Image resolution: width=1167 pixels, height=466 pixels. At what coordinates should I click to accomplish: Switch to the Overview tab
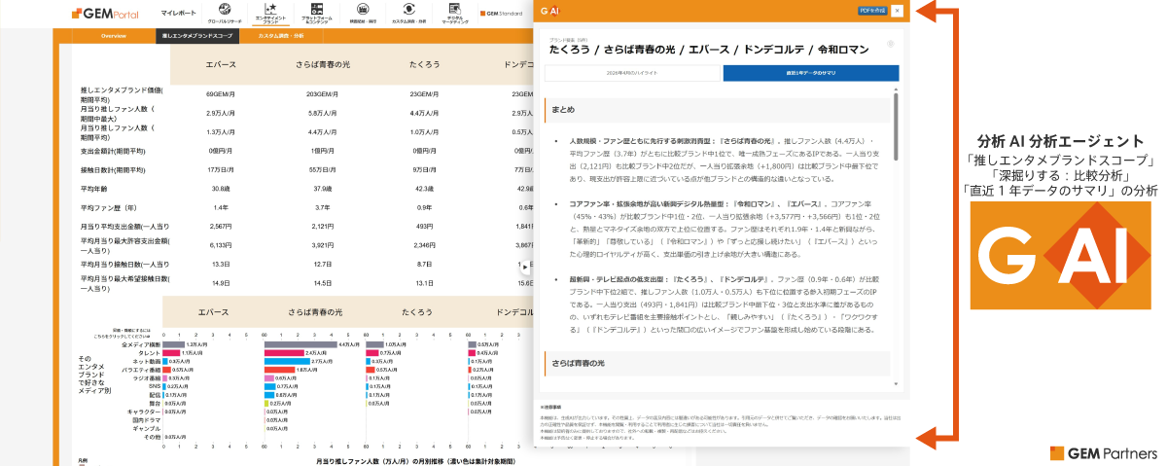(114, 36)
